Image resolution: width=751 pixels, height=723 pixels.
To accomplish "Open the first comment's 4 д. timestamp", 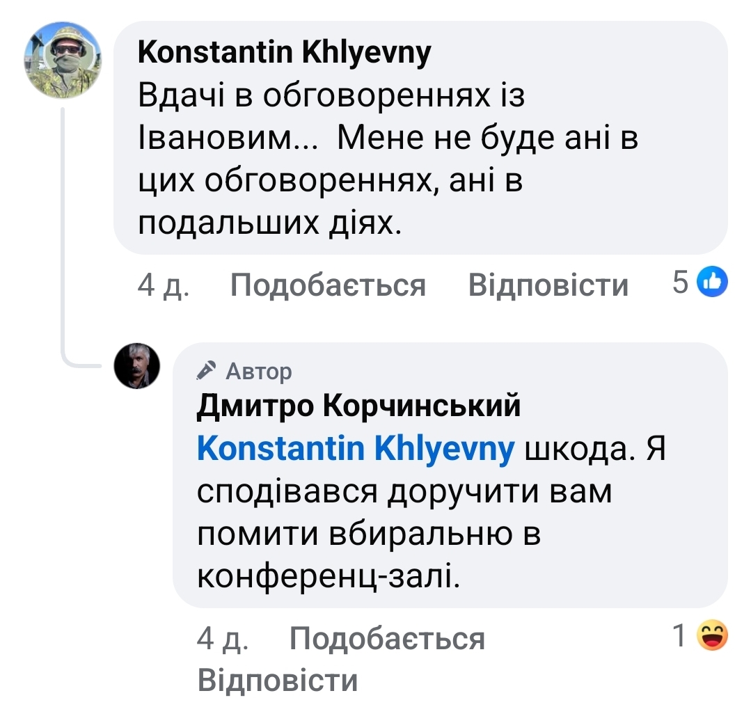I will click(x=163, y=285).
